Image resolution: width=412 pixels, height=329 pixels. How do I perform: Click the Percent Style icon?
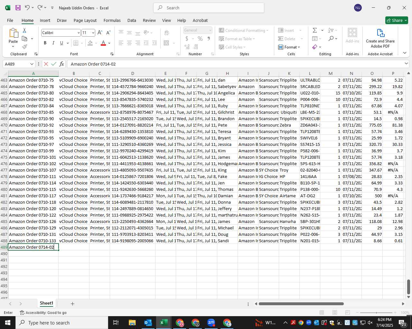(200, 39)
